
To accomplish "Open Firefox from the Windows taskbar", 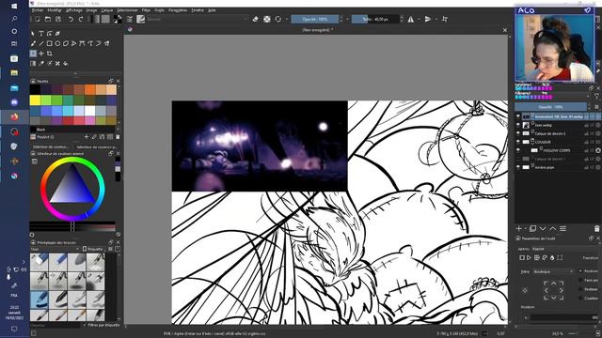I will pyautogui.click(x=14, y=116).
